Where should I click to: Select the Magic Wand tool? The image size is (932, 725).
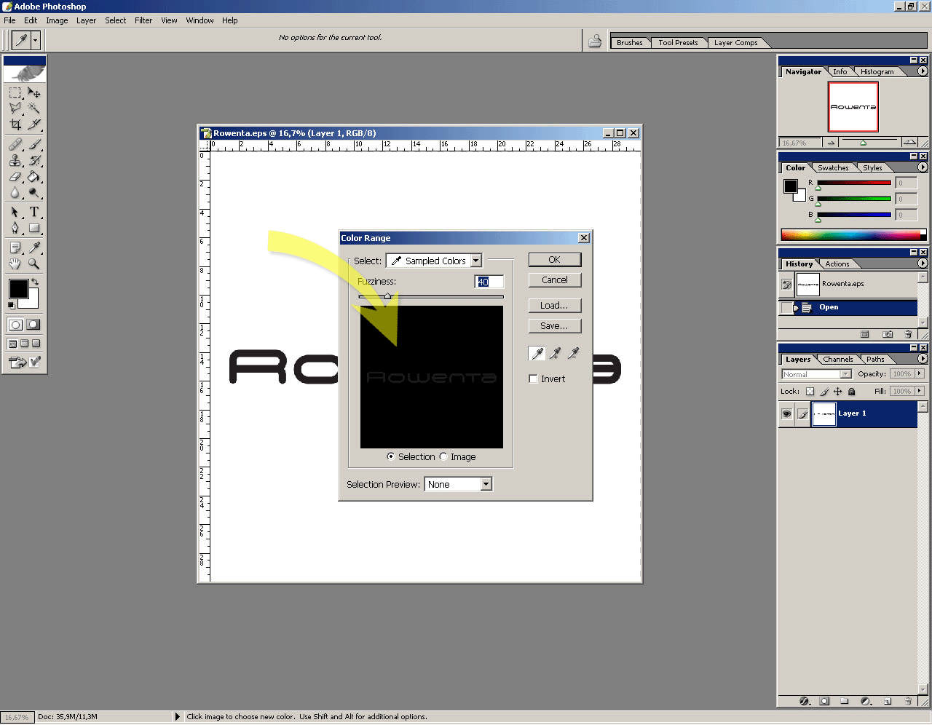click(x=34, y=108)
